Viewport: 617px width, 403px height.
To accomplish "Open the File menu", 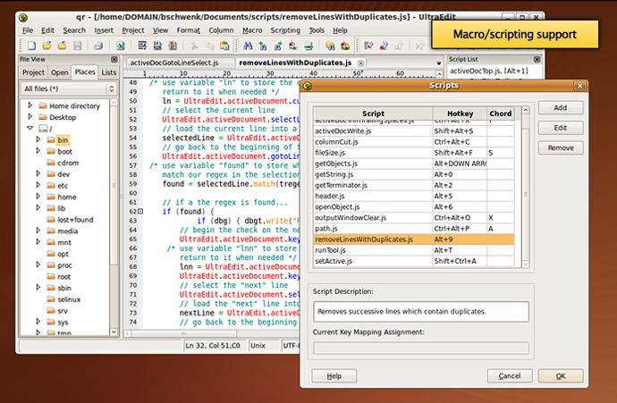I will [28, 30].
